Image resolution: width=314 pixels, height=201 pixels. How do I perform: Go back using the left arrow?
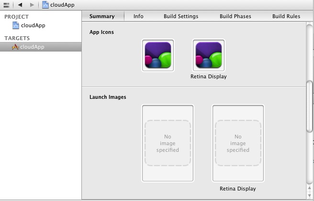click(20, 5)
